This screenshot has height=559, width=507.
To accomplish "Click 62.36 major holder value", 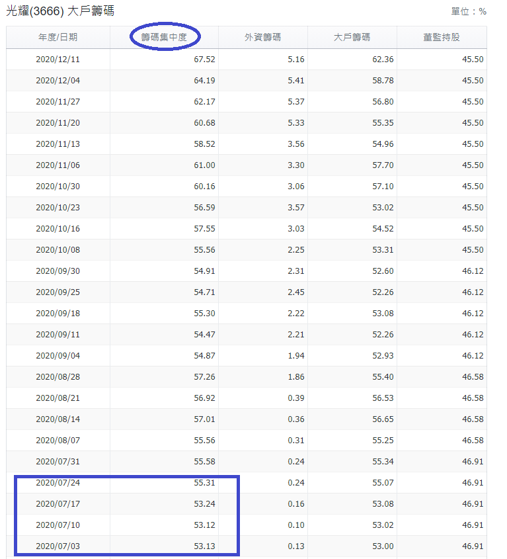I will (x=383, y=60).
